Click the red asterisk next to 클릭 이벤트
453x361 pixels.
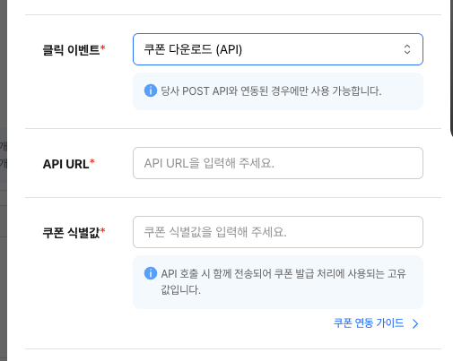tap(102, 47)
